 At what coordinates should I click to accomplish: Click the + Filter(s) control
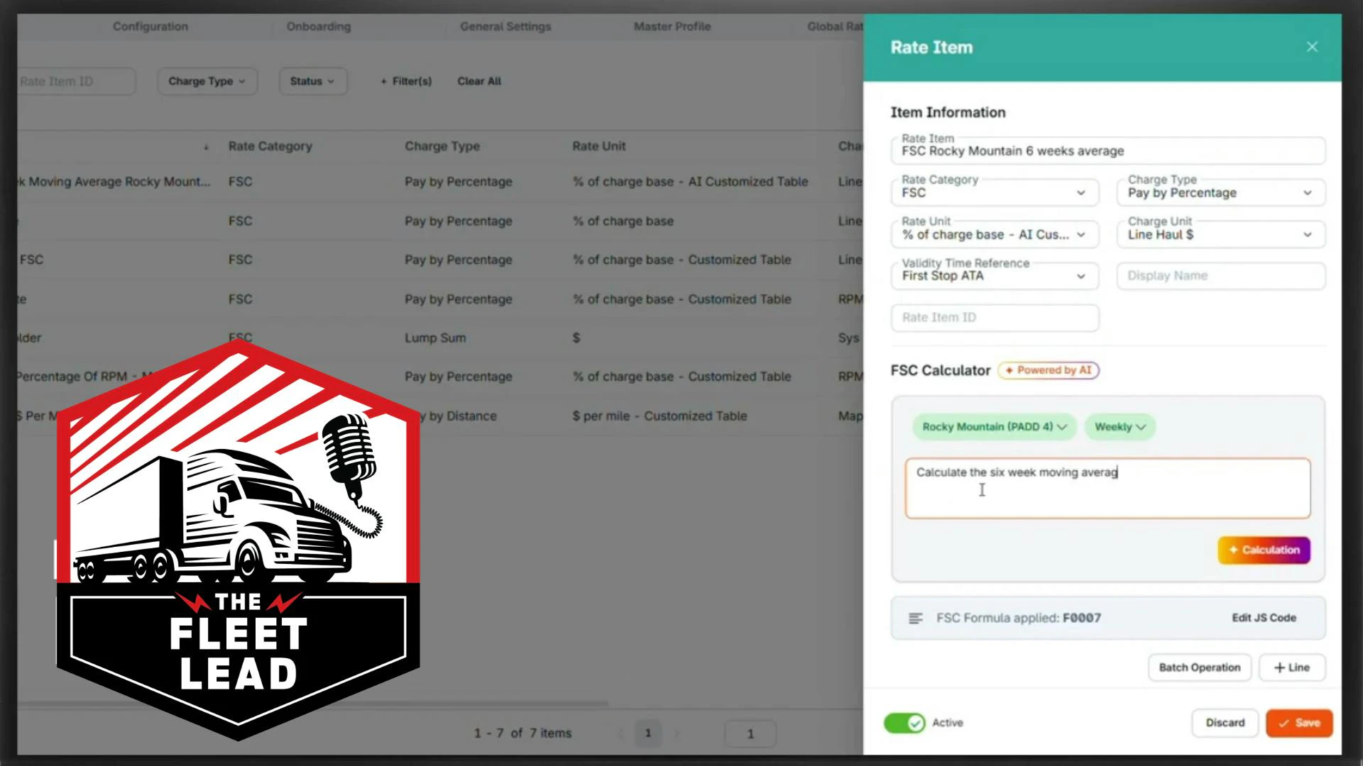(405, 81)
